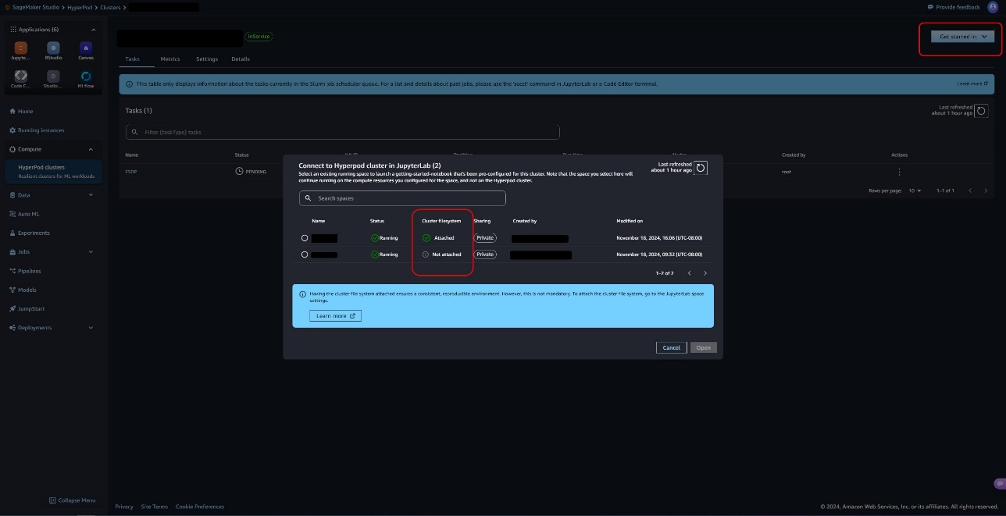
Task: Click Learn more in the dialog info box
Action: click(335, 316)
